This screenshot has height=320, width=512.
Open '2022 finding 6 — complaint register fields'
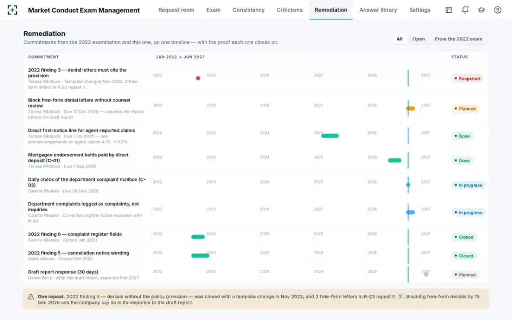pyautogui.click(x=75, y=234)
